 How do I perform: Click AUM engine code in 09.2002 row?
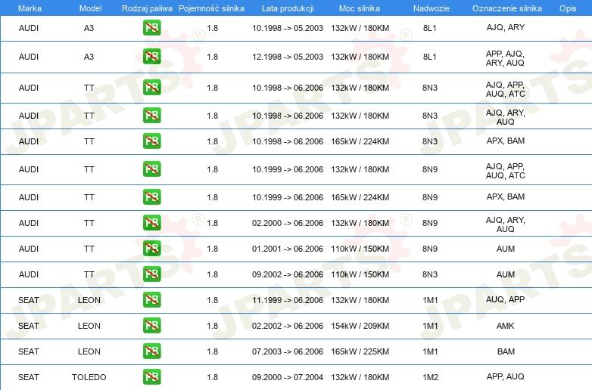pyautogui.click(x=506, y=274)
